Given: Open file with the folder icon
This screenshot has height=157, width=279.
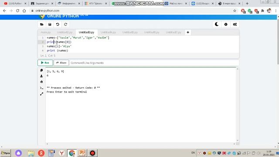Looking at the screenshot, I should click(42, 24).
